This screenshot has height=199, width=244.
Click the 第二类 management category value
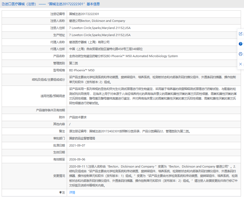74,63
